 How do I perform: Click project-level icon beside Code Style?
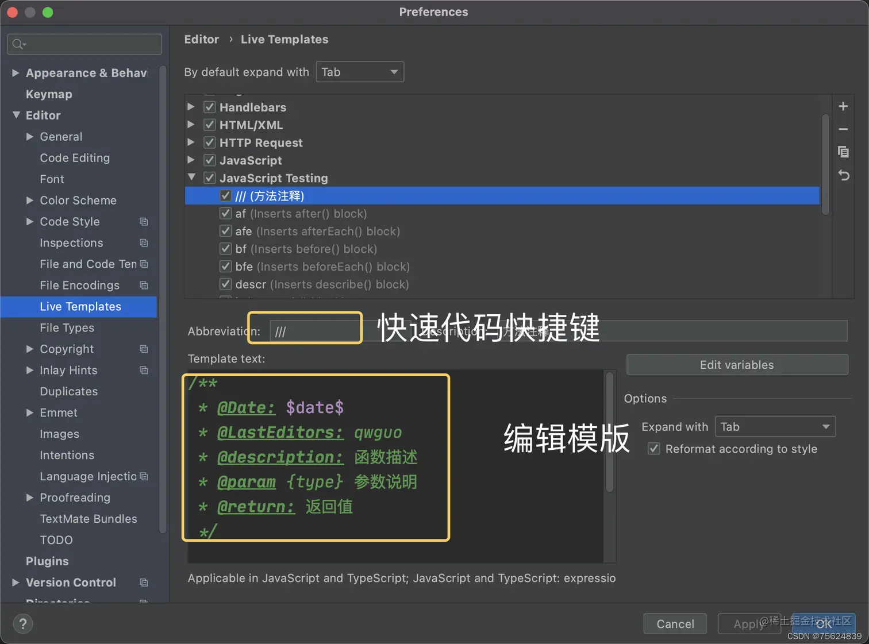pos(144,222)
